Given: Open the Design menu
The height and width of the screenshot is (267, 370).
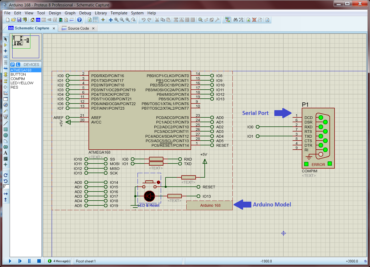Looking at the screenshot, I should coord(55,13).
